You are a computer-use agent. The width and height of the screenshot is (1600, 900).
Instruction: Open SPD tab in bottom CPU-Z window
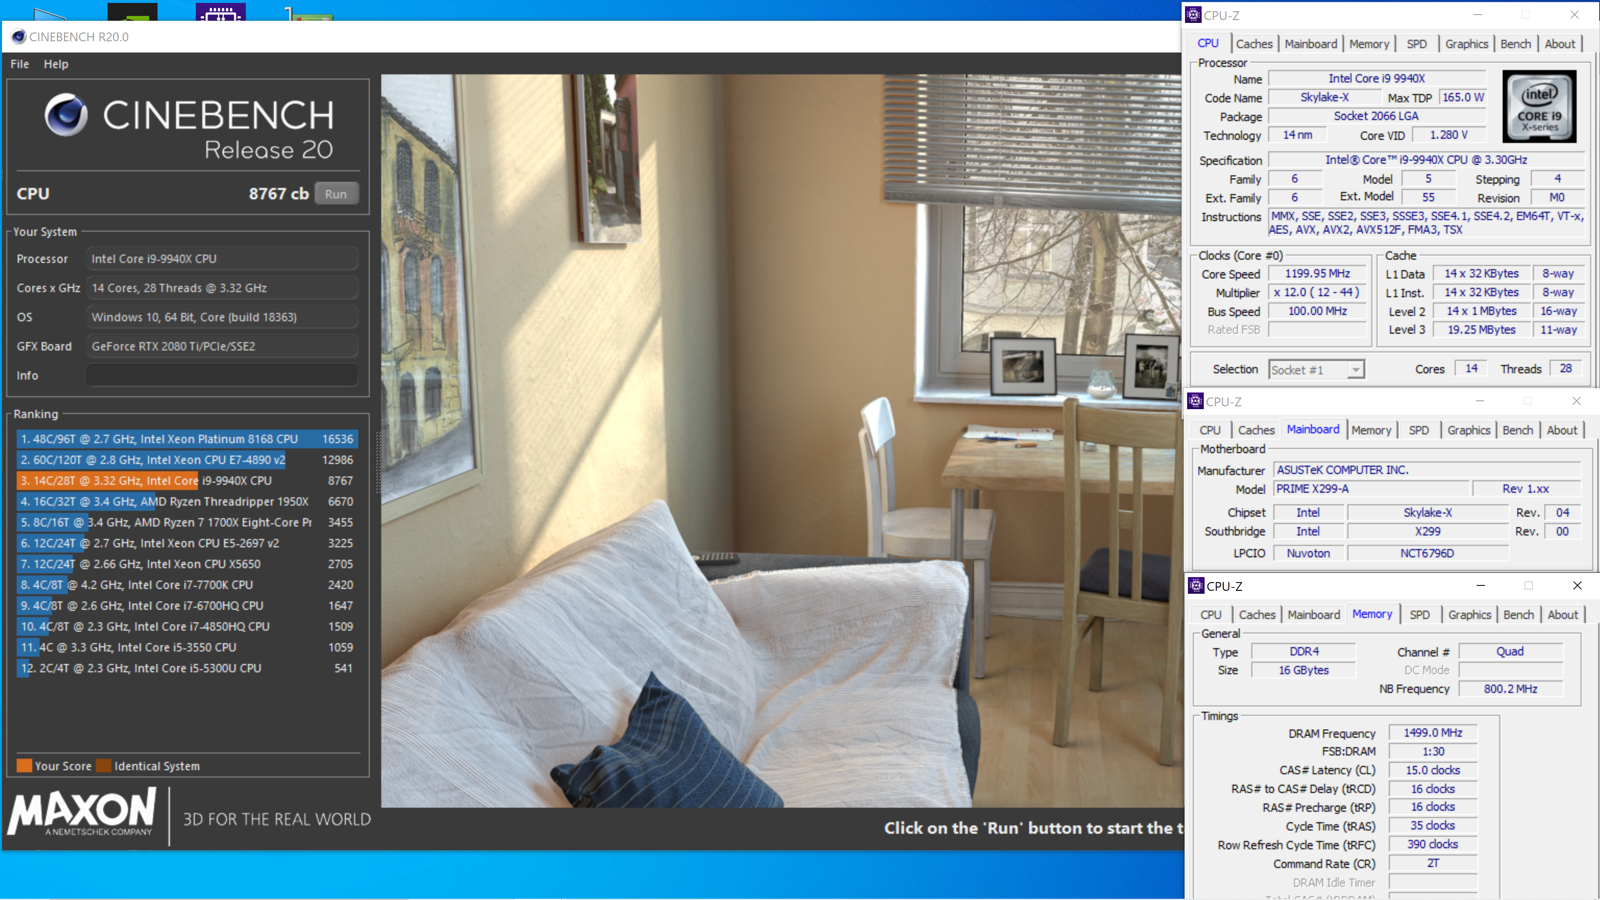click(x=1419, y=615)
